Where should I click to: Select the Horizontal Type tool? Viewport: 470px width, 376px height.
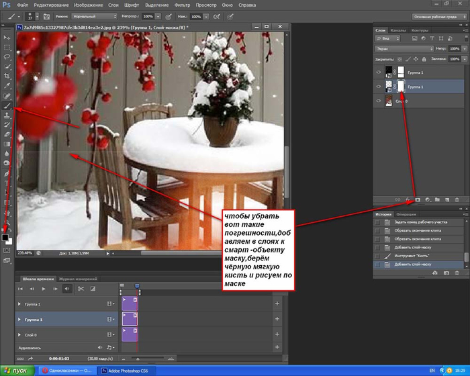coord(7,183)
